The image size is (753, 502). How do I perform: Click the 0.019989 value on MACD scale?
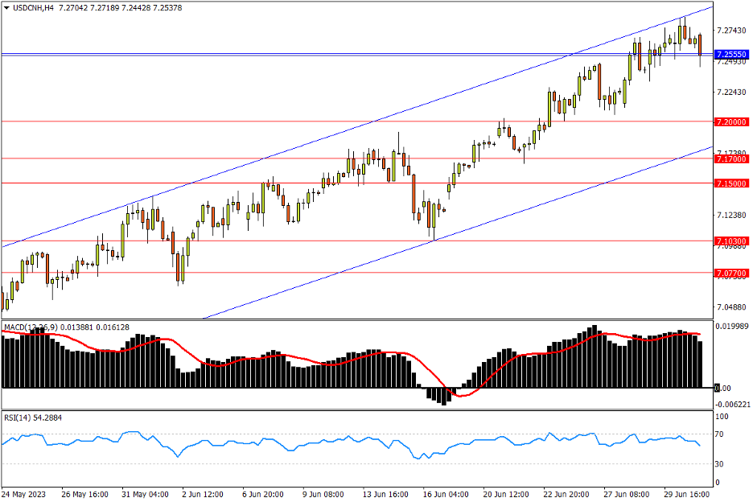(732, 327)
